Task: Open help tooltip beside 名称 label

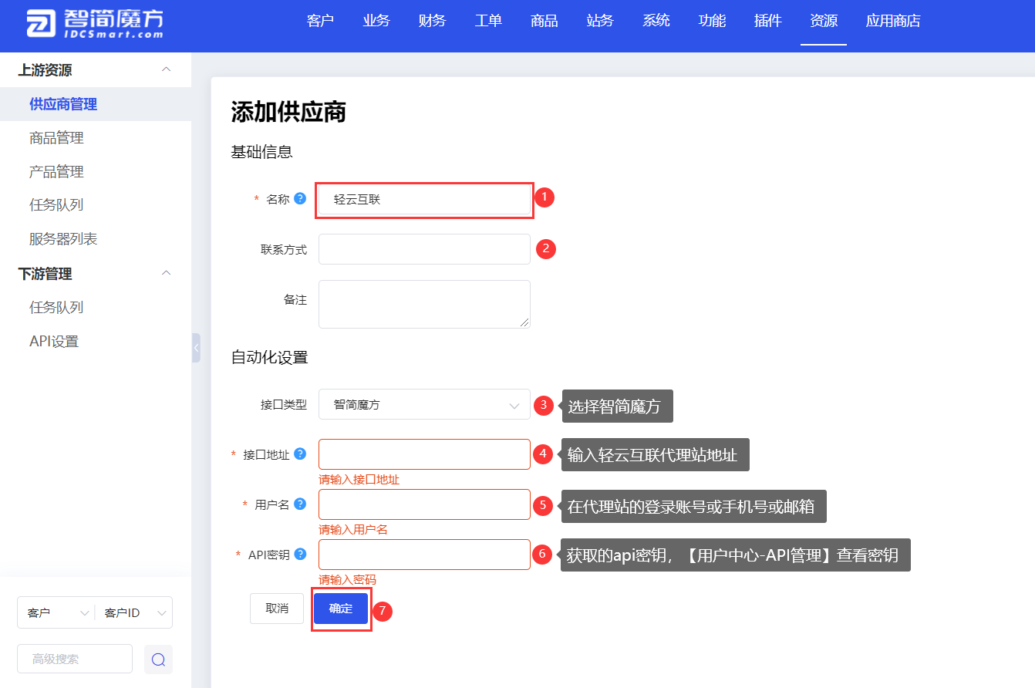Action: (x=300, y=198)
